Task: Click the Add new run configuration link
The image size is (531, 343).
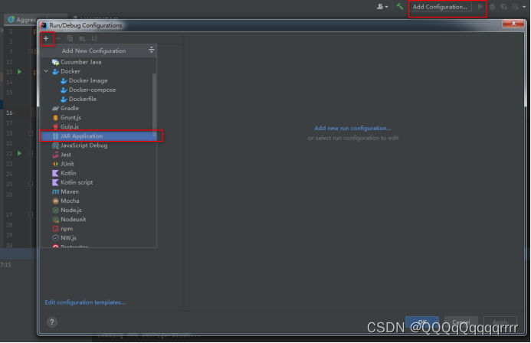Action: [352, 128]
